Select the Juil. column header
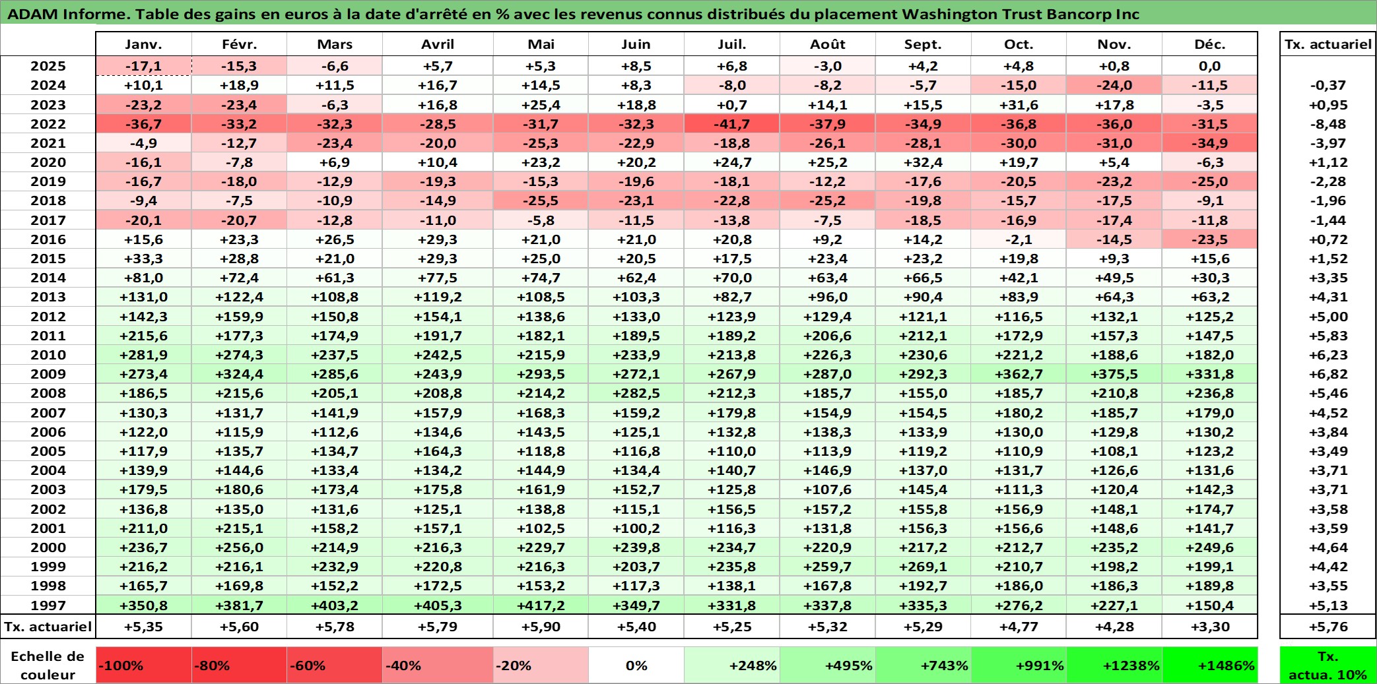Viewport: 1377px width, 684px height. pyautogui.click(x=732, y=44)
